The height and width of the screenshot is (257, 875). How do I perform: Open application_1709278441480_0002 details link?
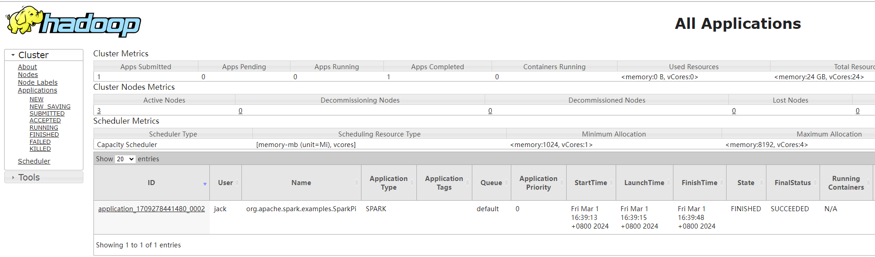pos(151,209)
